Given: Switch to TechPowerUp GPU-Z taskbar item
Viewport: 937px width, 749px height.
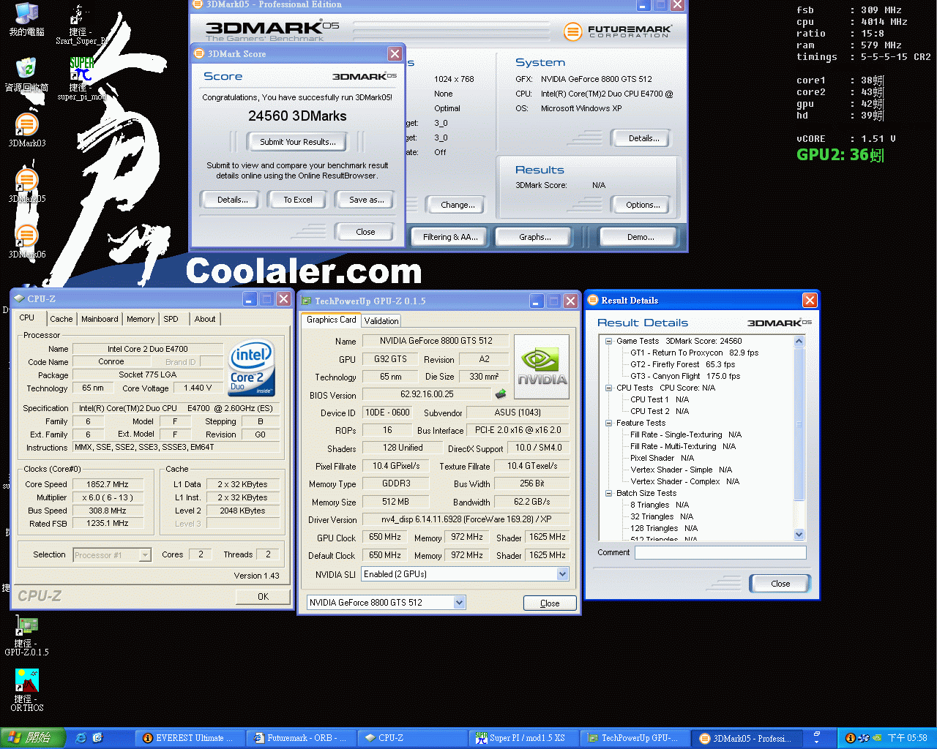Looking at the screenshot, I should click(x=634, y=738).
